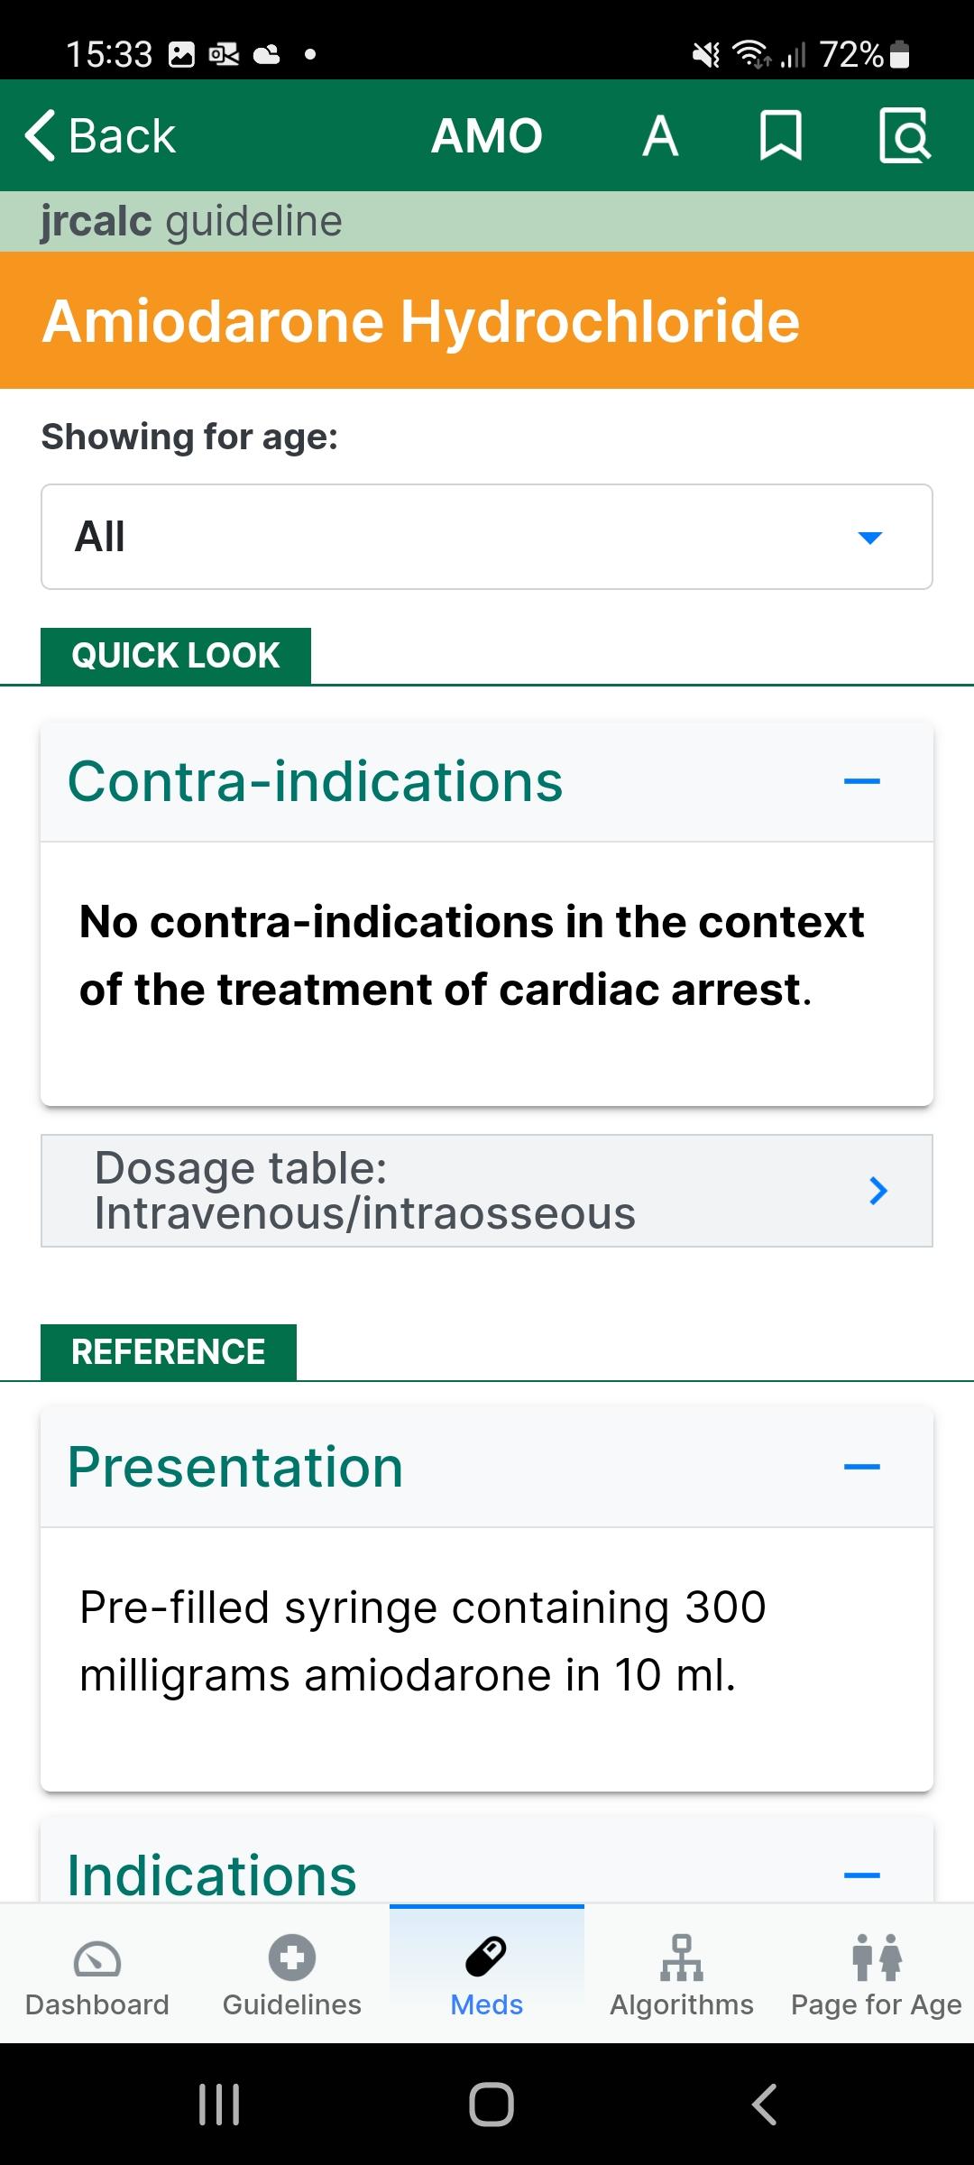Switch to the Guidelines tab
Screen dimensions: 974x2165
(292, 1974)
